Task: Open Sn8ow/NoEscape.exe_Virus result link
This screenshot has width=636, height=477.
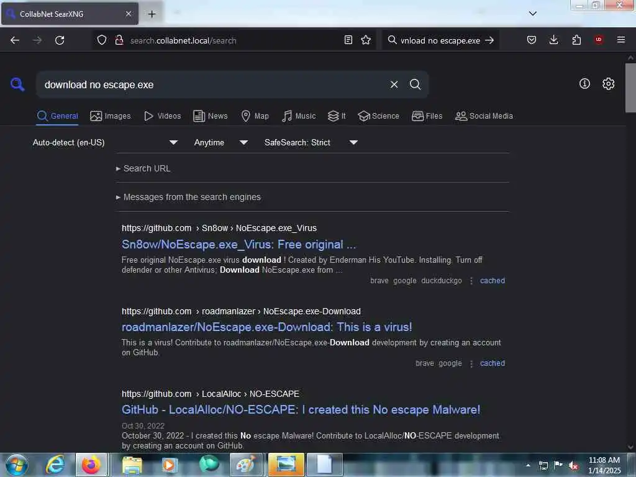Action: click(239, 245)
